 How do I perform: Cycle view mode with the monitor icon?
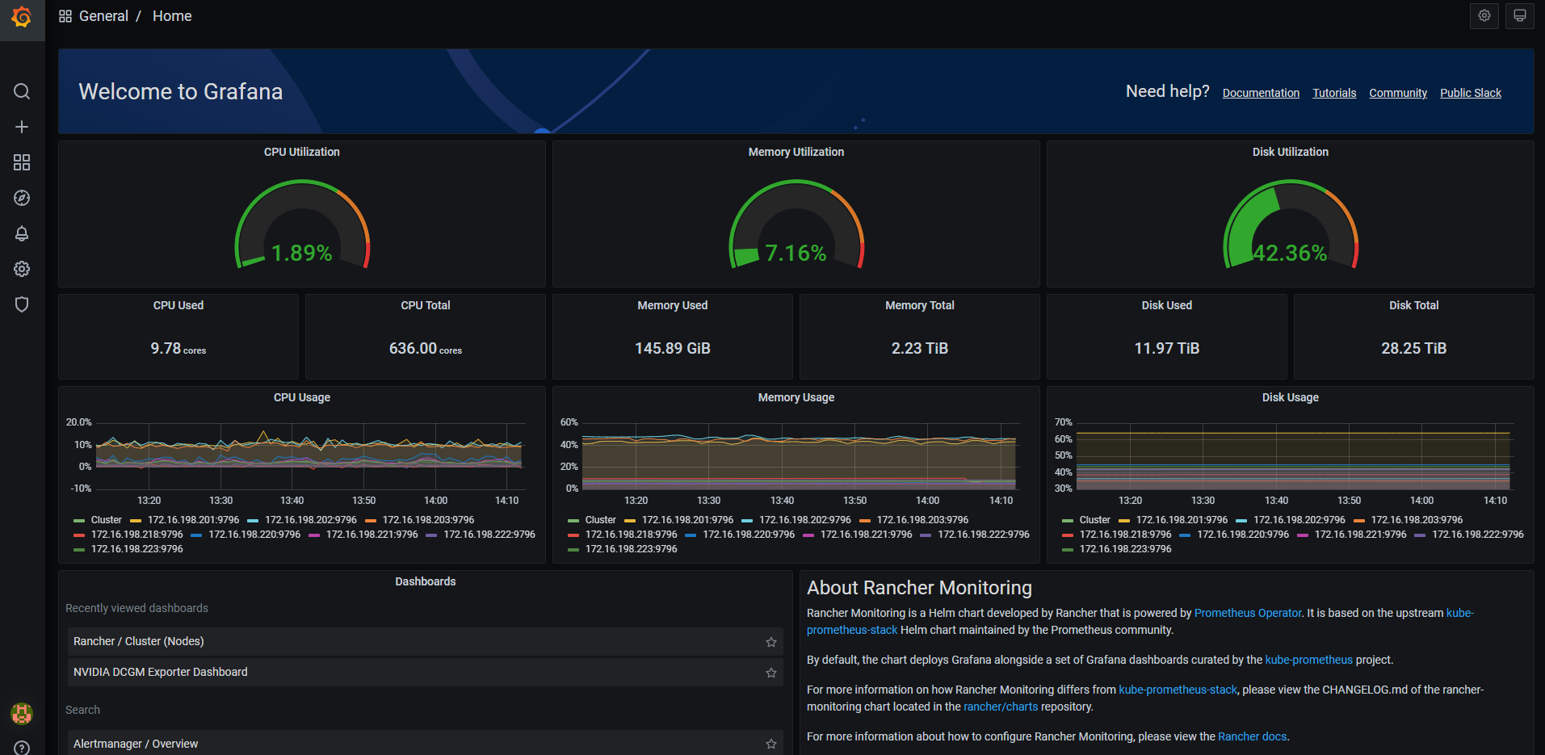pyautogui.click(x=1520, y=15)
